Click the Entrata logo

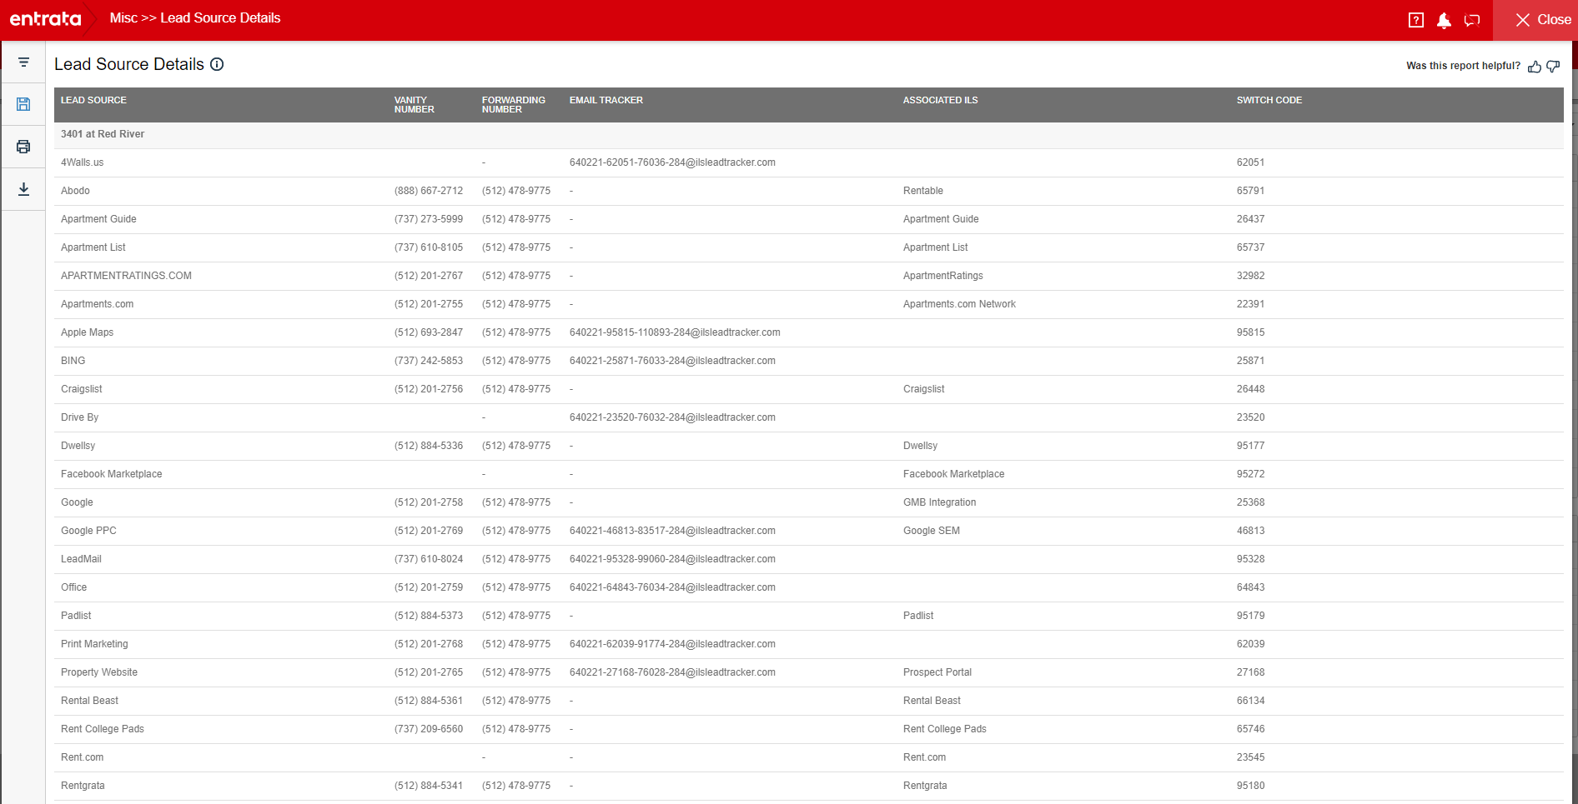pyautogui.click(x=45, y=19)
